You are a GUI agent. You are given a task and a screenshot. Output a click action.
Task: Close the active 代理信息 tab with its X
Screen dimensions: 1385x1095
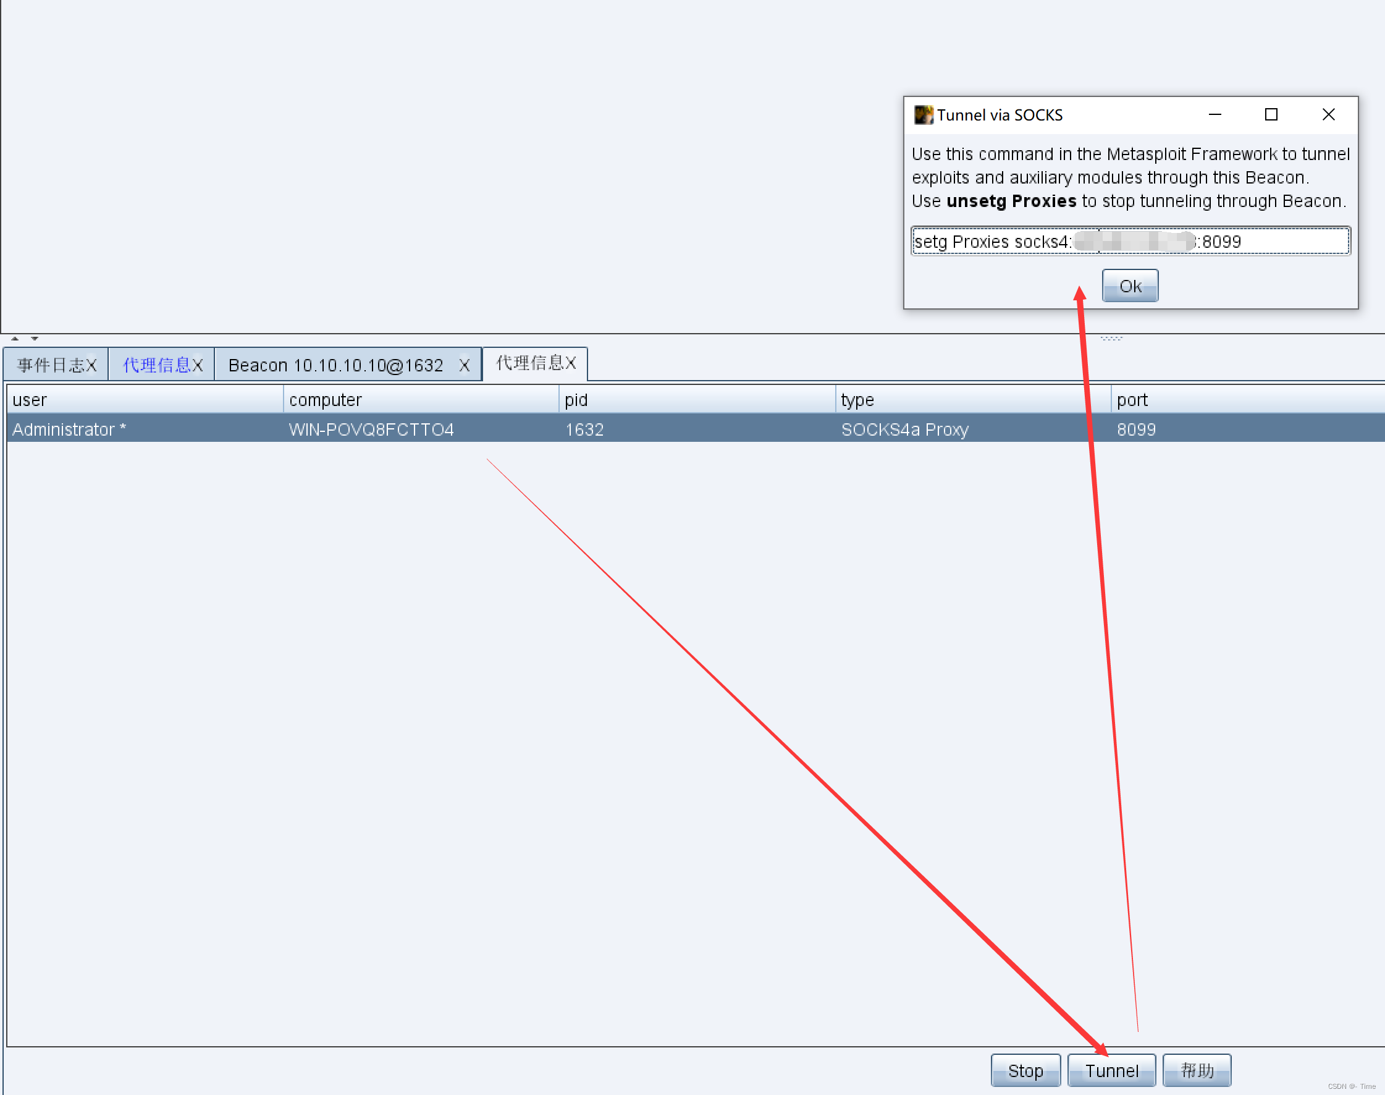[570, 363]
